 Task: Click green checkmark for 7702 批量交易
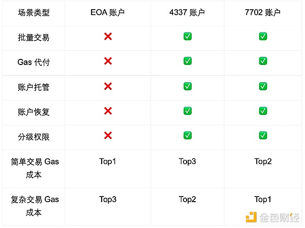[263, 37]
